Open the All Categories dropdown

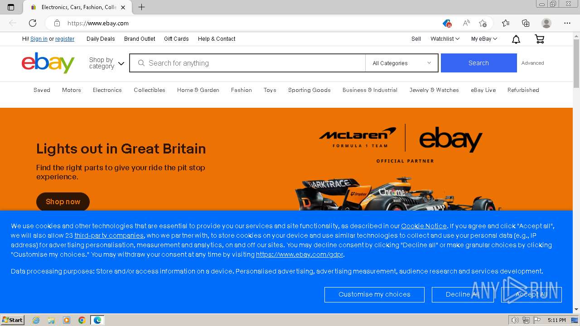[x=401, y=63]
